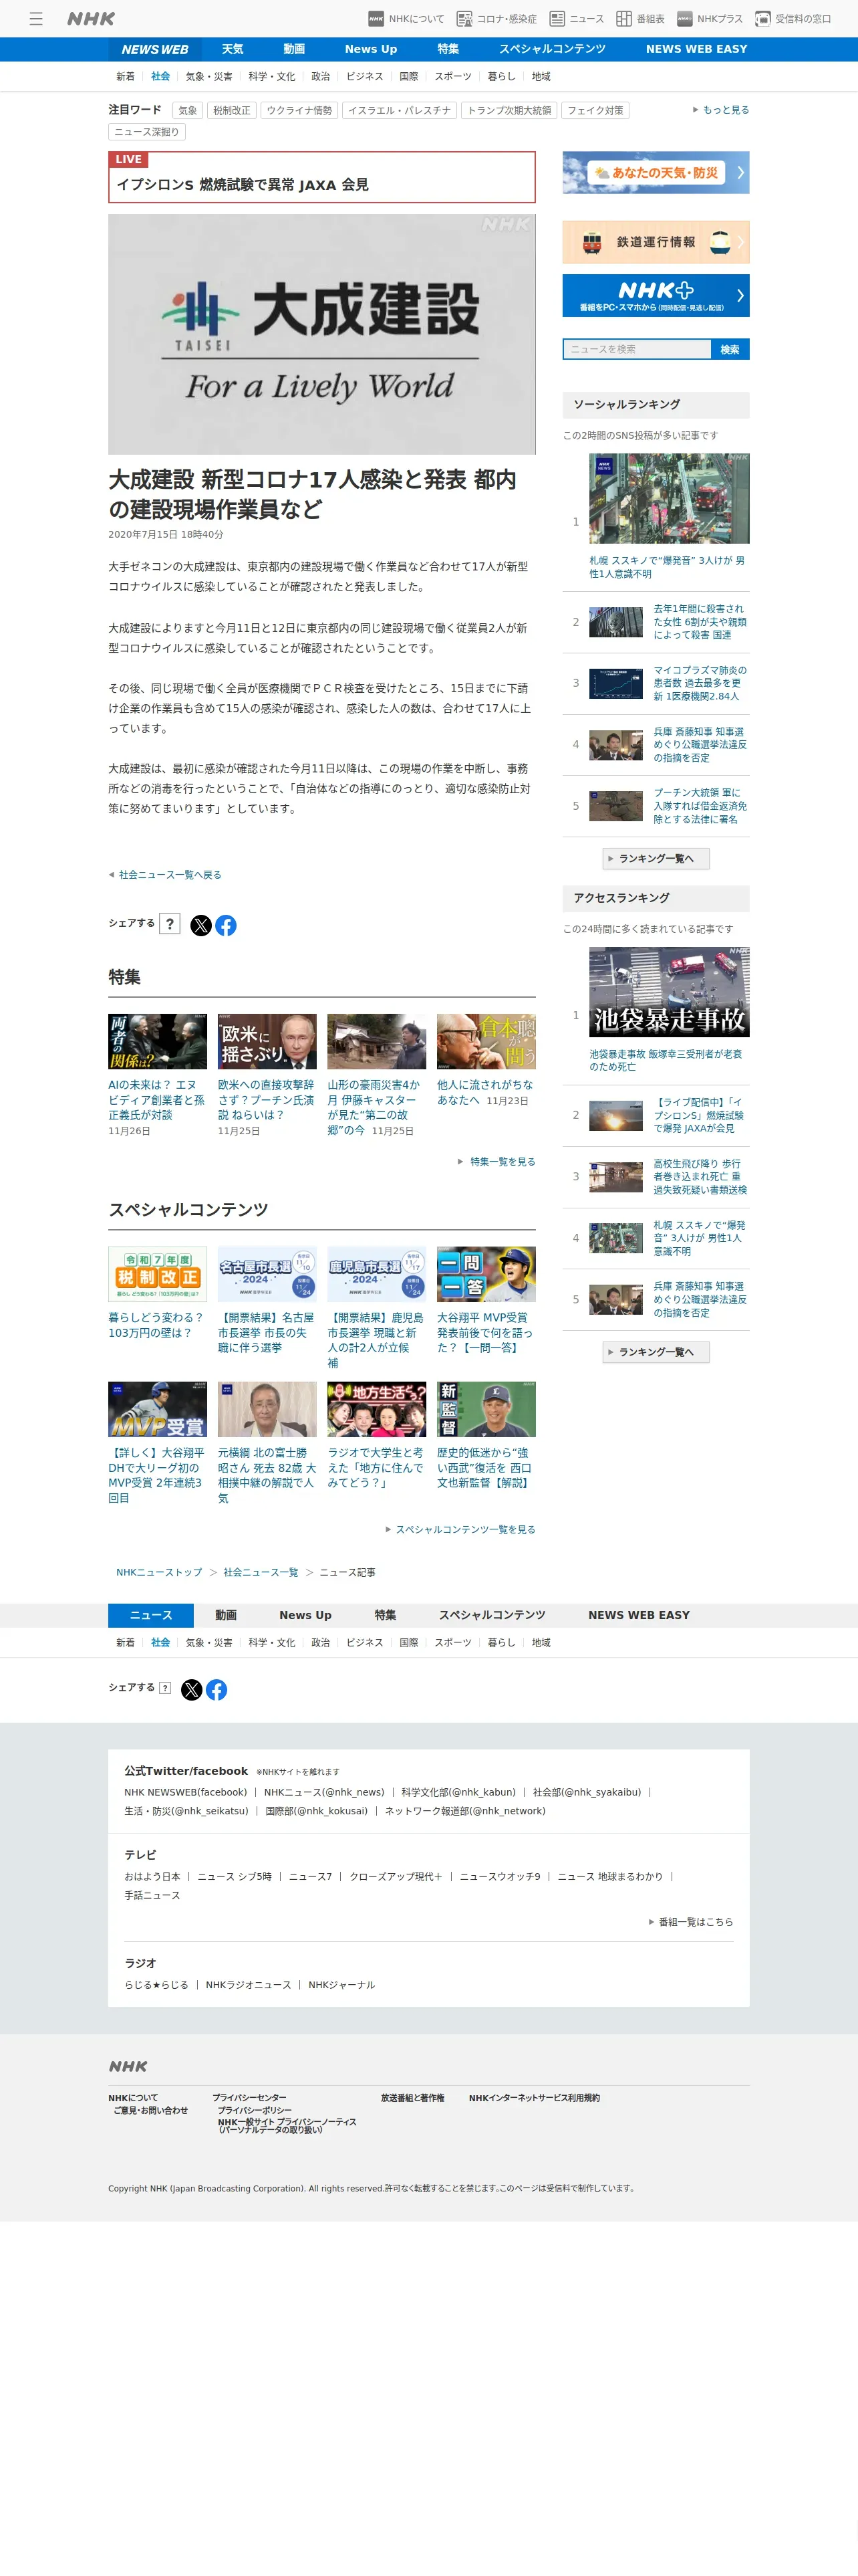Open ビジネス category in top sub-menu
Image resolution: width=858 pixels, height=2576 pixels.
tap(365, 76)
